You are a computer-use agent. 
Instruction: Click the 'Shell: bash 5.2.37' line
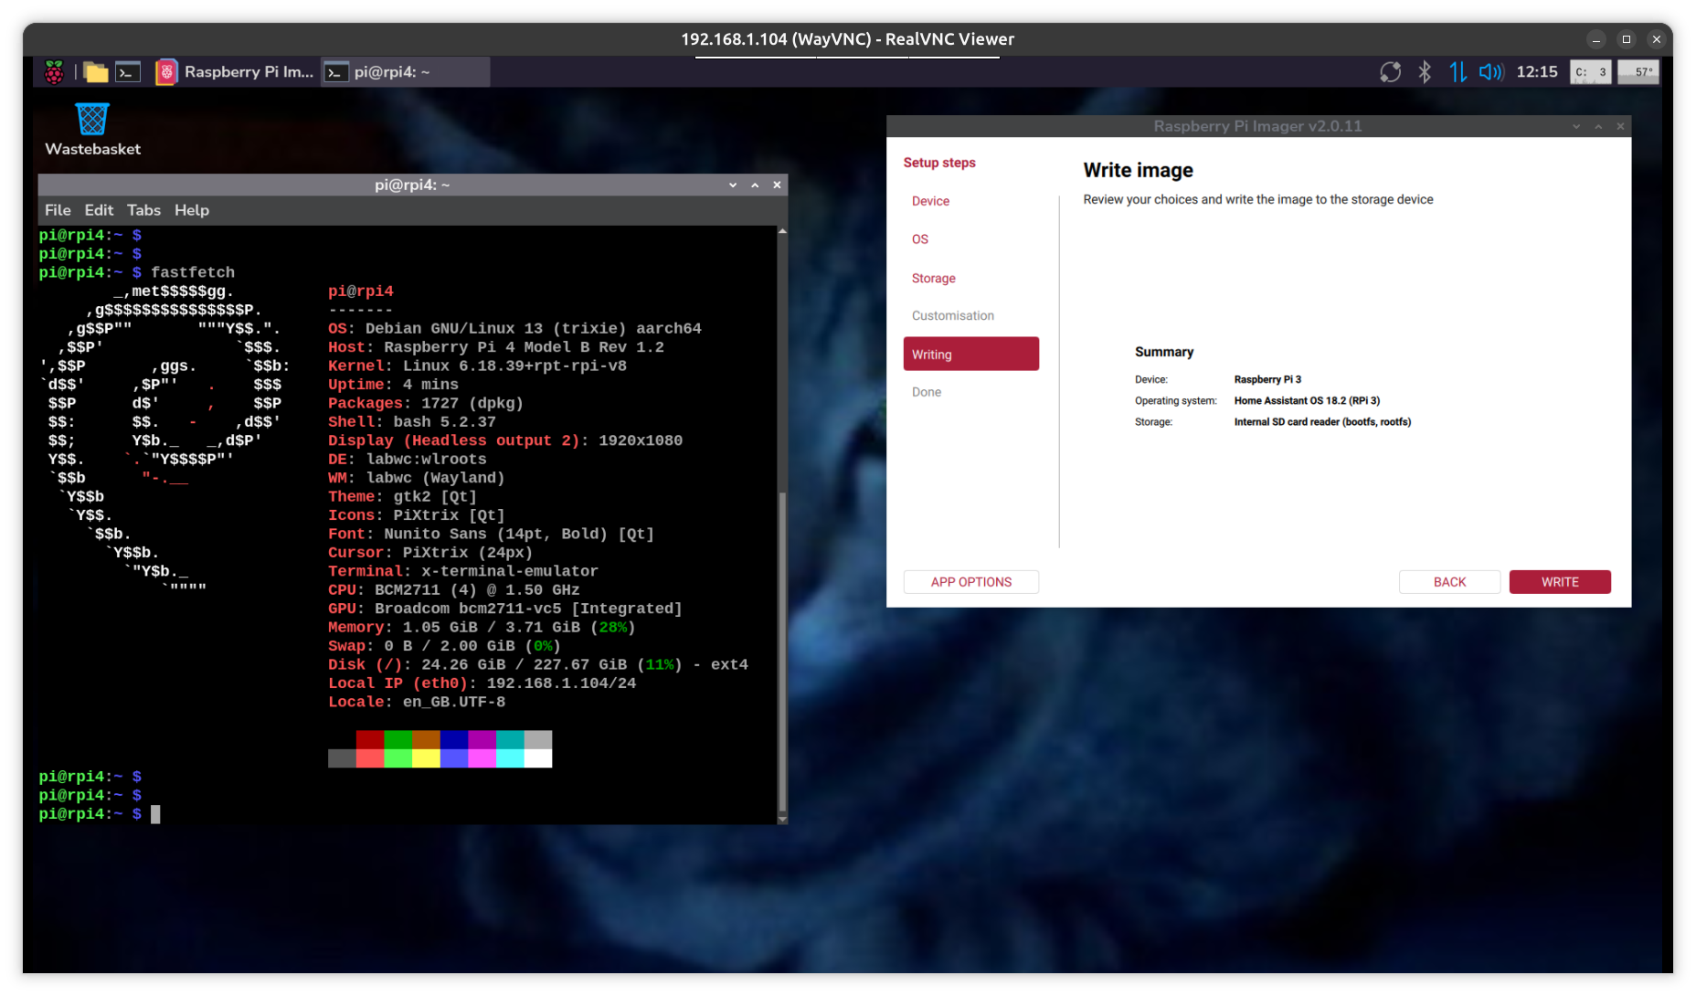412,422
